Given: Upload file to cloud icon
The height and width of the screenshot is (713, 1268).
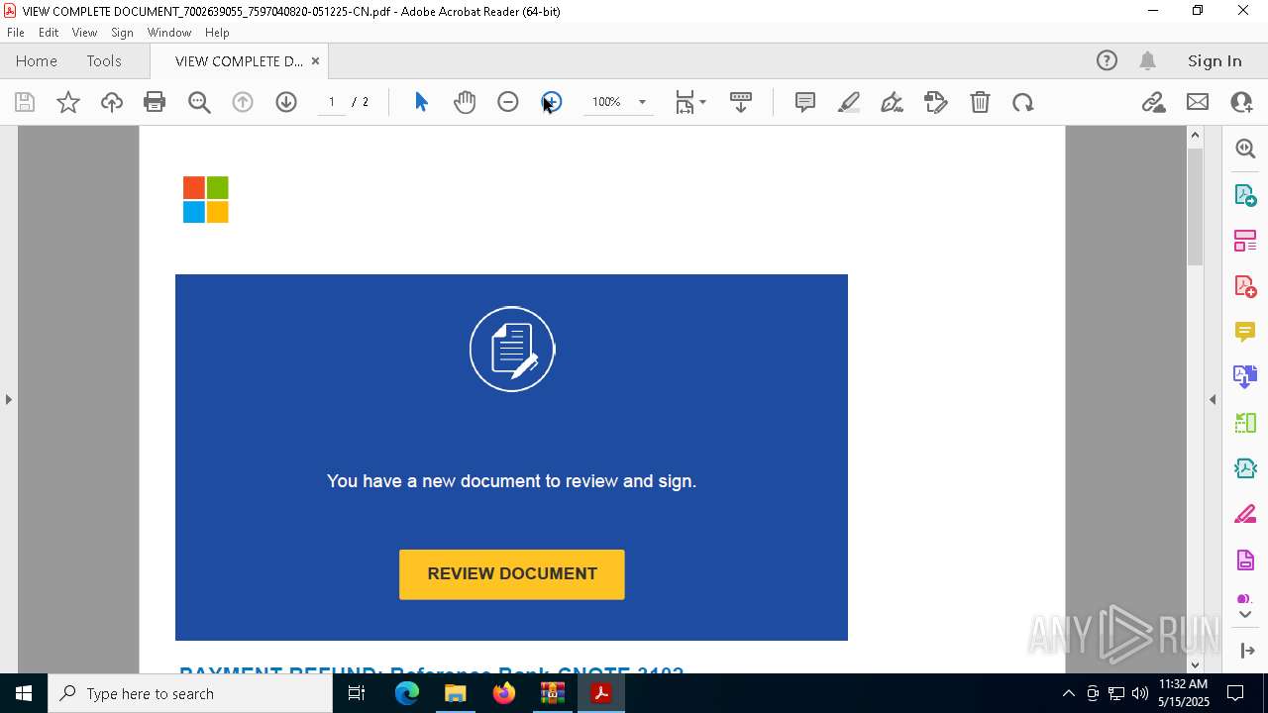Looking at the screenshot, I should [112, 102].
